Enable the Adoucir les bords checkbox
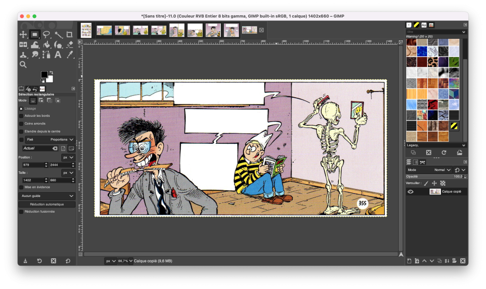The height and width of the screenshot is (289, 486). (x=21, y=116)
